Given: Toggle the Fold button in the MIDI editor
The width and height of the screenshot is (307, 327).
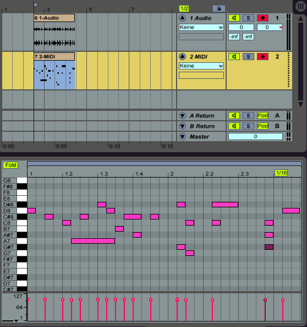Looking at the screenshot, I should point(10,165).
